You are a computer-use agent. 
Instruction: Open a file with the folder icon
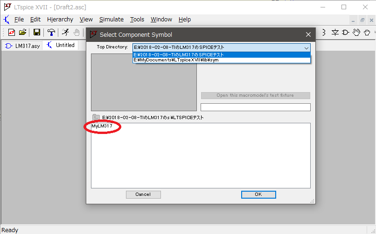coord(22,32)
